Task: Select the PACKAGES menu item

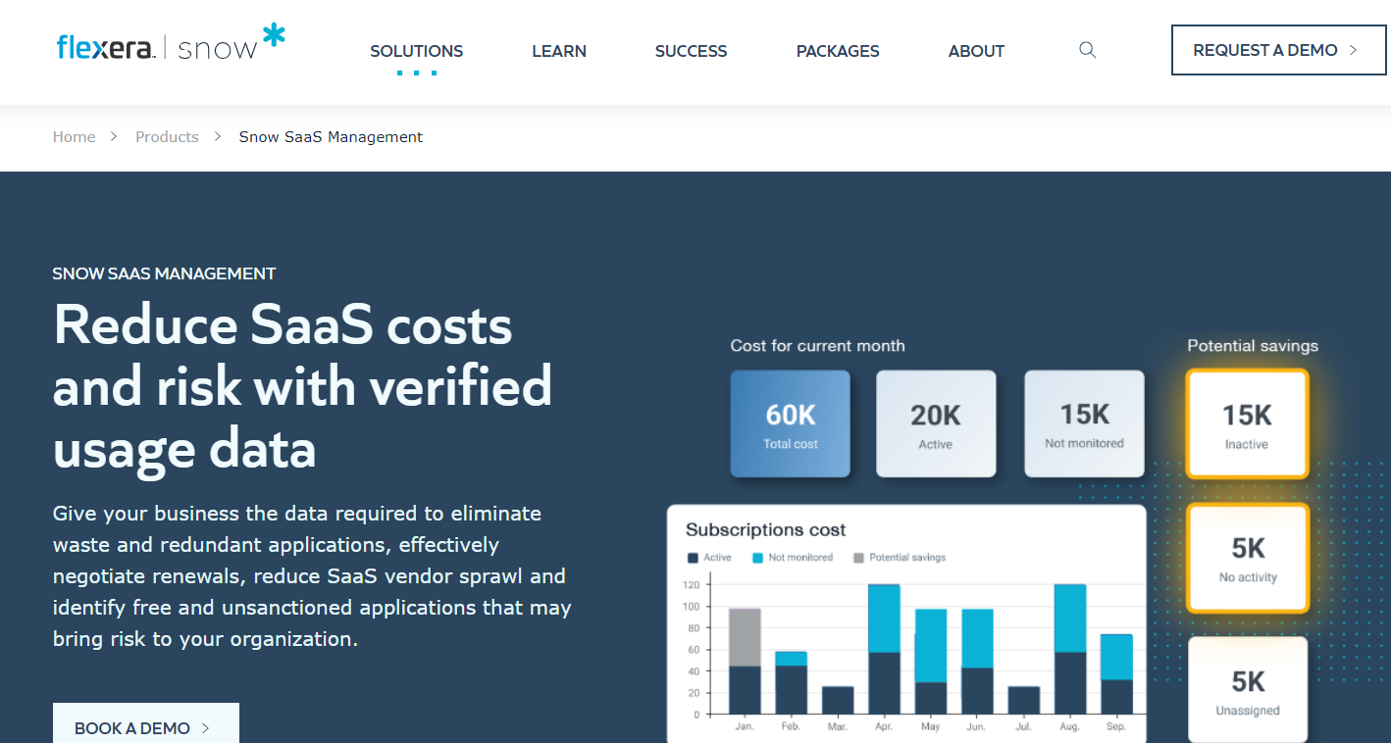Action: click(x=837, y=51)
